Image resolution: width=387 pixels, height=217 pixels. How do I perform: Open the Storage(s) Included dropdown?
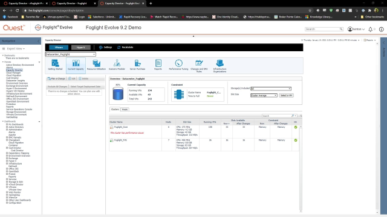(x=271, y=89)
